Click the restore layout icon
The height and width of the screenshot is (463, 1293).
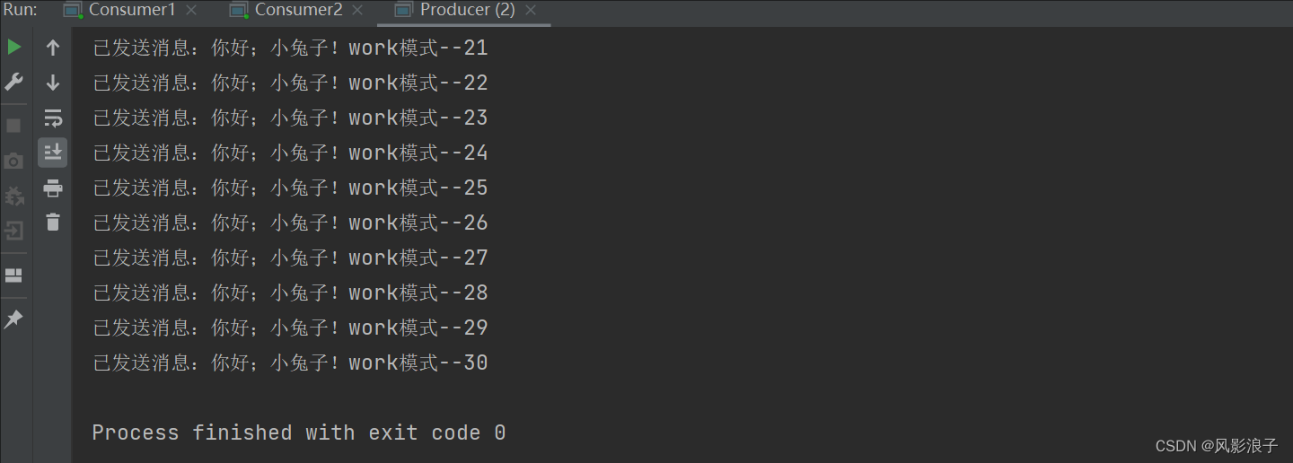14,275
